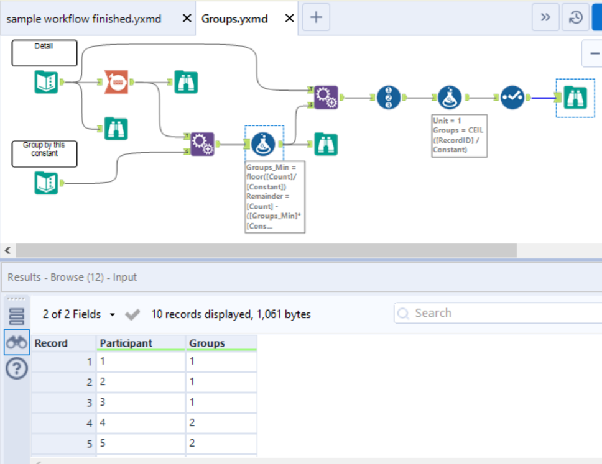Image resolution: width=602 pixels, height=464 pixels.
Task: Click the plus button to open a new workflow
Action: [316, 17]
